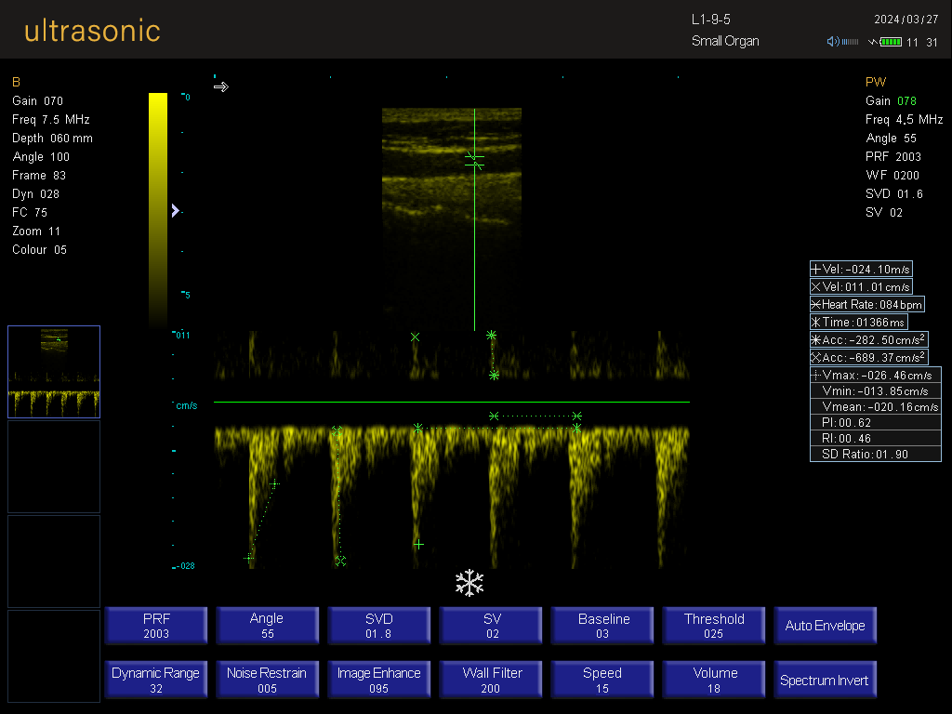
Task: Click the snowflake freeze icon
Action: click(469, 584)
